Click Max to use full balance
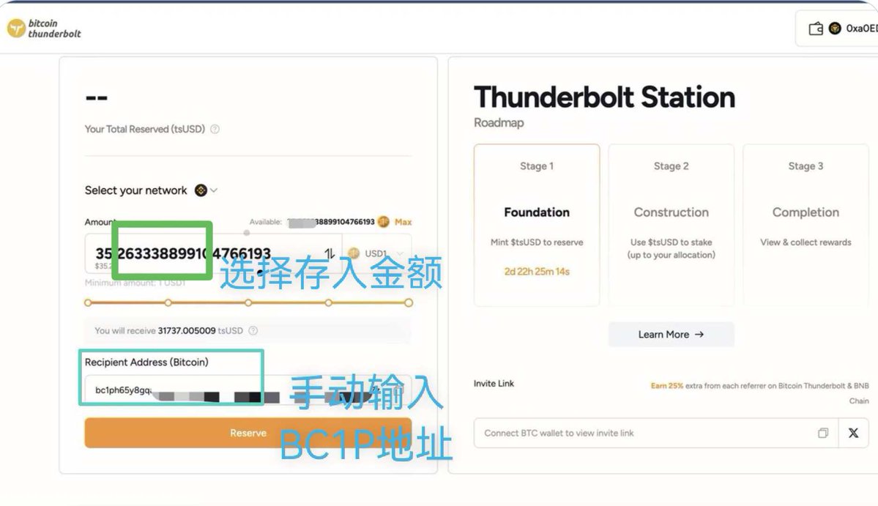 (x=403, y=222)
